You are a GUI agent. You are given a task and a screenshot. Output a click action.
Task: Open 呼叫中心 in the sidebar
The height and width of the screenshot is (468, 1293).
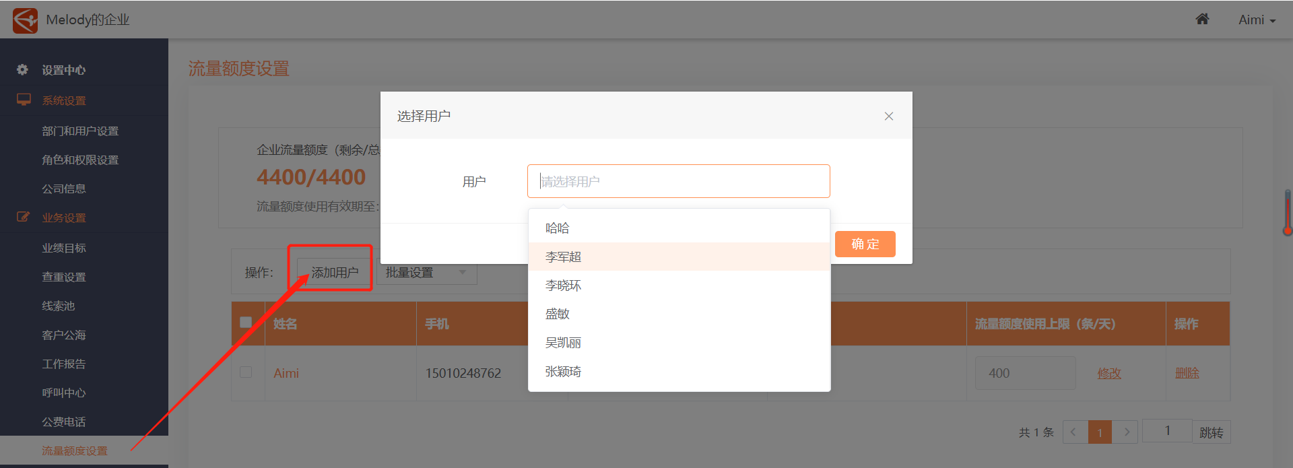64,393
